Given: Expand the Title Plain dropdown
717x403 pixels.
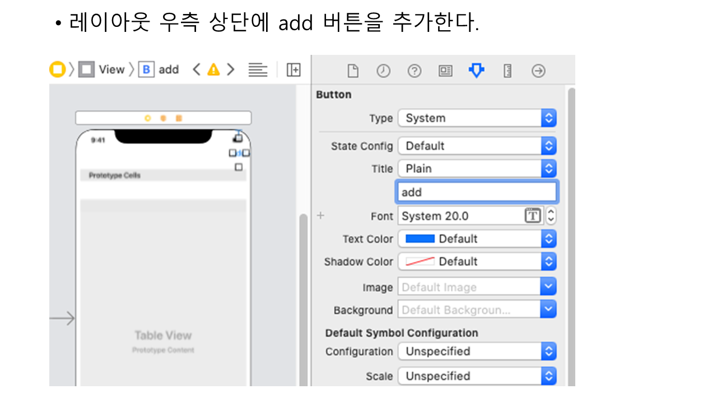Looking at the screenshot, I should point(477,168).
